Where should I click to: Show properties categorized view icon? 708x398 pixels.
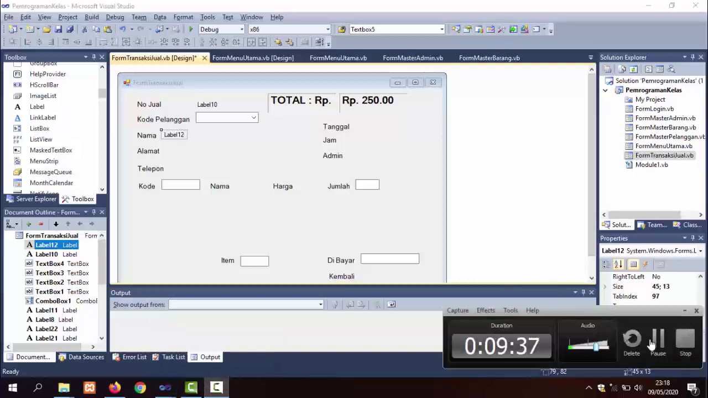(x=607, y=264)
